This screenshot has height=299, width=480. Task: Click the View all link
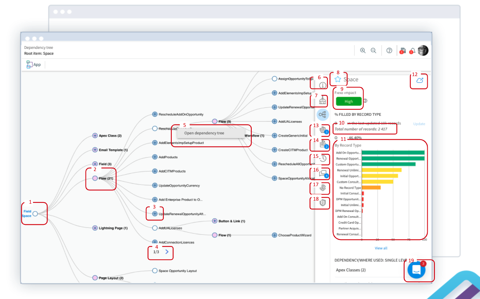[x=381, y=248]
